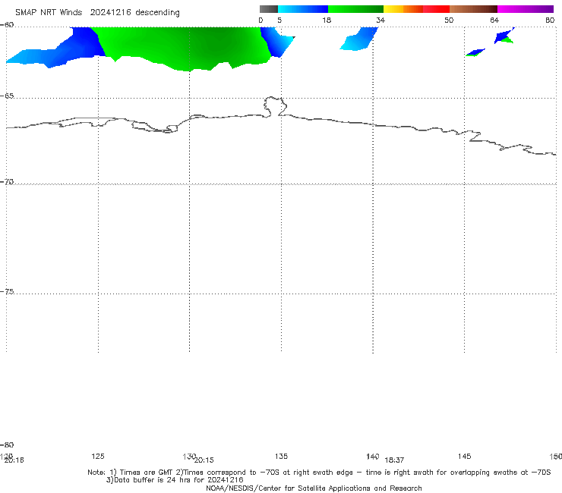Click the color bar label 64
562x493 pixels.
coord(494,20)
